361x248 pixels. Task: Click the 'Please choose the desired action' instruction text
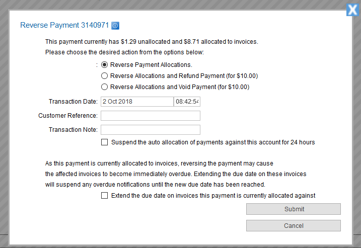coord(128,52)
